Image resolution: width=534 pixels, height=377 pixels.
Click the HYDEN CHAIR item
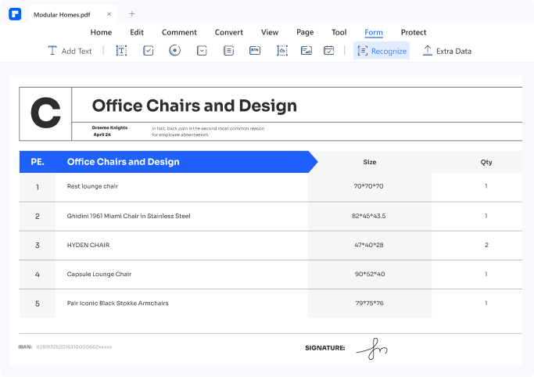88,245
